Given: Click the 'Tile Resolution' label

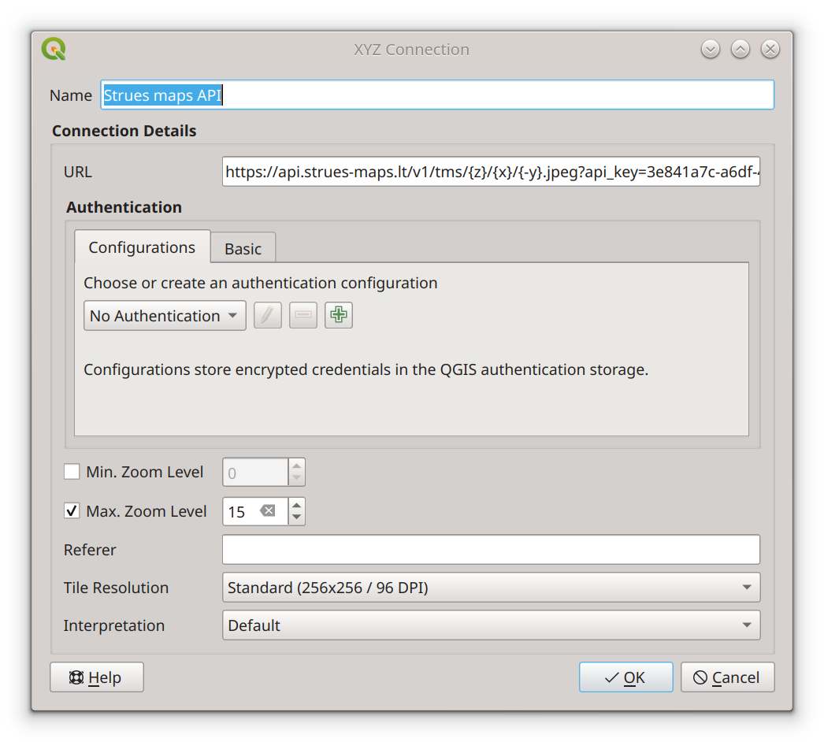Looking at the screenshot, I should point(116,588).
